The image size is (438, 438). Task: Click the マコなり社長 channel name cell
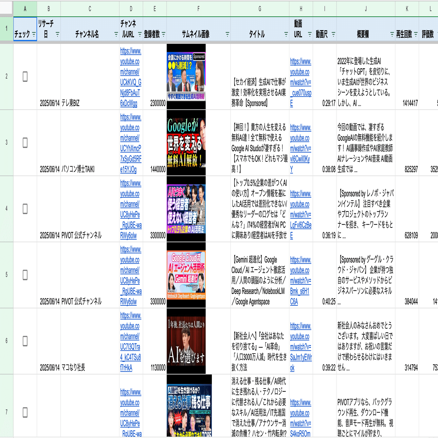[90, 341]
